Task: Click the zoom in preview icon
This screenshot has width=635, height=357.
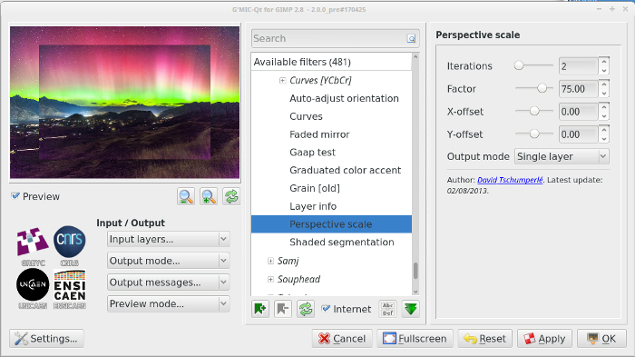Action: 209,197
